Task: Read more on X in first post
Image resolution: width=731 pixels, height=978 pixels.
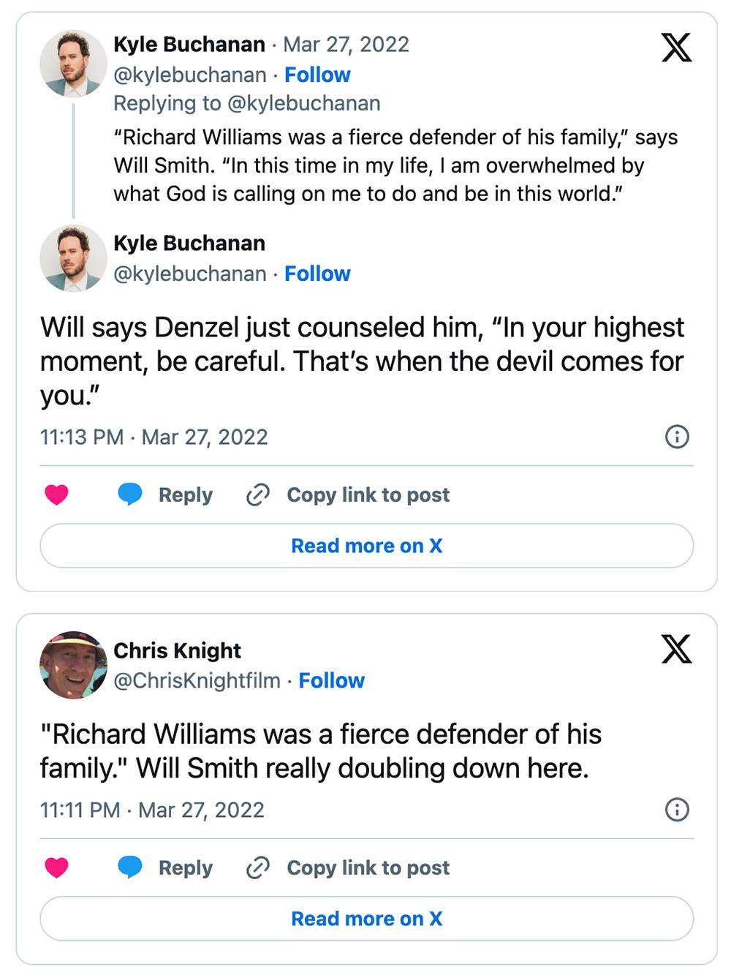Action: tap(366, 546)
